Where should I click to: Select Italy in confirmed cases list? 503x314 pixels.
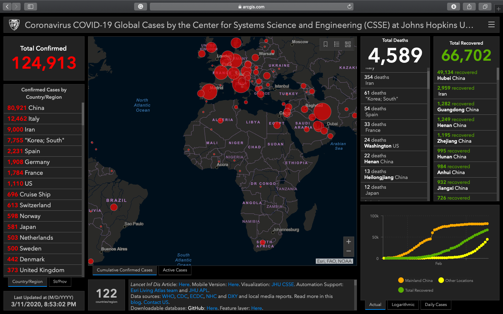tap(43, 119)
